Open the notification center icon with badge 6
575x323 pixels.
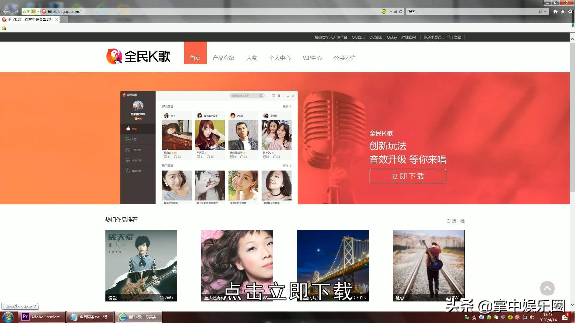(x=565, y=317)
